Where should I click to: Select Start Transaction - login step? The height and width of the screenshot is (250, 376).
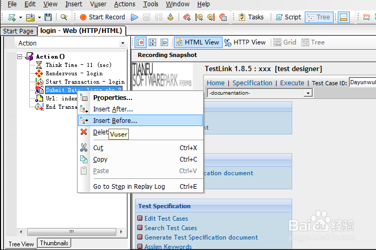tap(85, 82)
